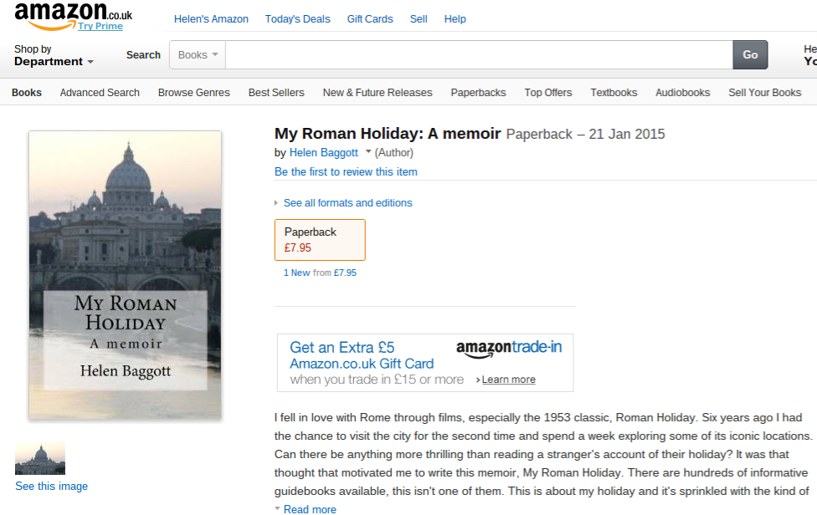Click the Helen Baggott author link
Screen dimensions: 817x515
pyautogui.click(x=323, y=153)
